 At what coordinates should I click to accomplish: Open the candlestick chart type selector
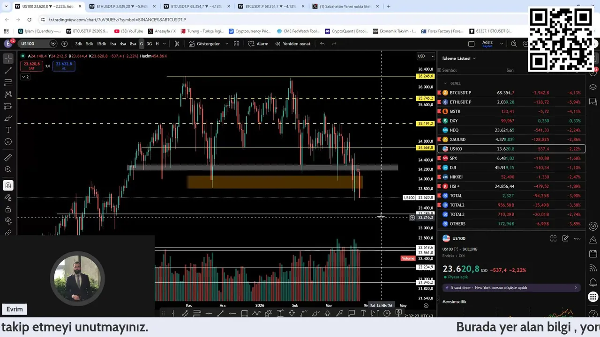pos(177,44)
